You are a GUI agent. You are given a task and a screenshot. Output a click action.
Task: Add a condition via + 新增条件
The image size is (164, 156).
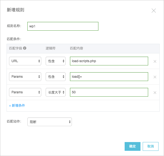tap(17, 106)
